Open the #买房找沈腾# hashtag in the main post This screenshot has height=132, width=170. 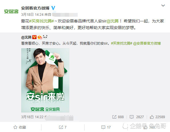click(41, 21)
